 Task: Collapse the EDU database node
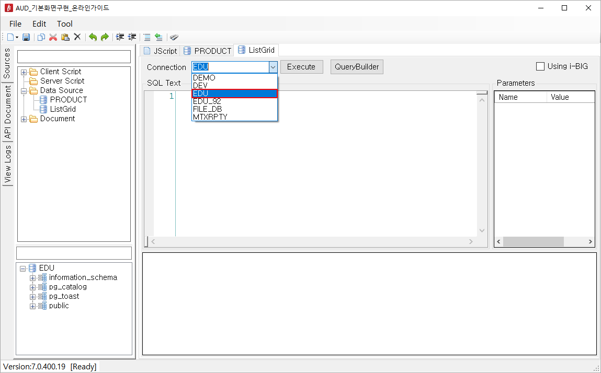[22, 269]
